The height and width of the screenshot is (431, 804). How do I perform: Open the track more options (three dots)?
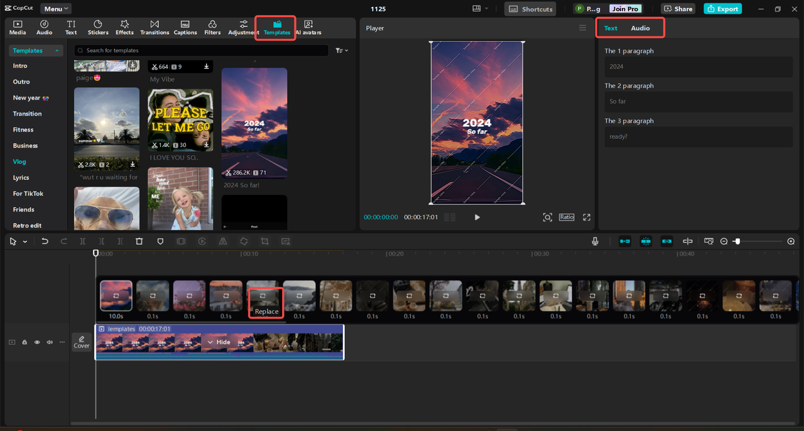(62, 342)
